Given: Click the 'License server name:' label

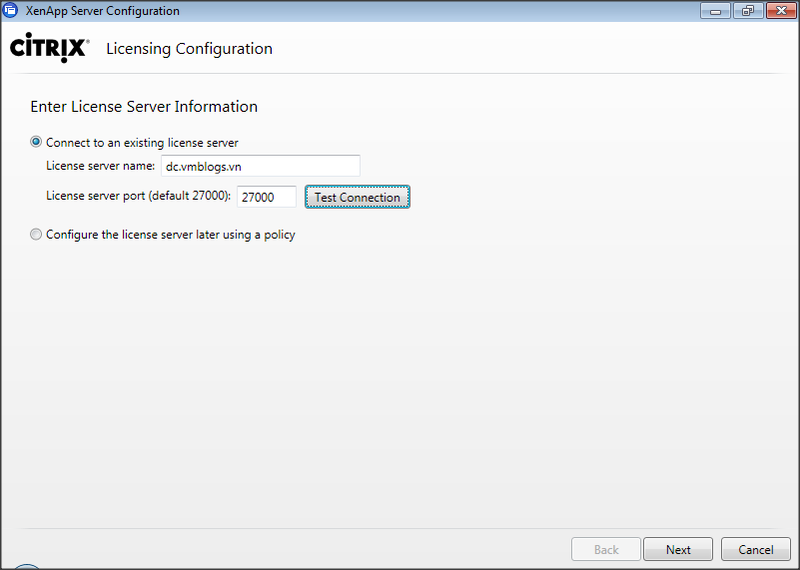Looking at the screenshot, I should click(x=100, y=166).
